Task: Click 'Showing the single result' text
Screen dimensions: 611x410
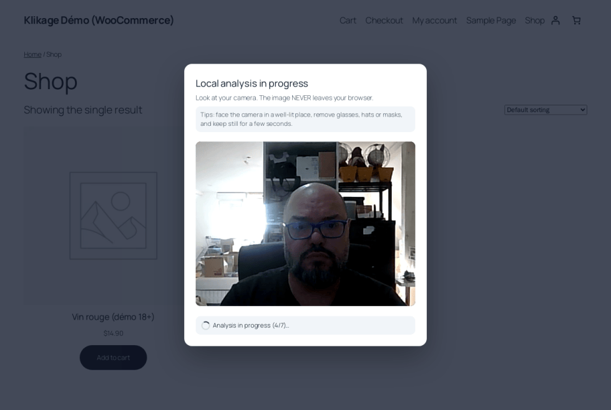Action: coord(83,110)
